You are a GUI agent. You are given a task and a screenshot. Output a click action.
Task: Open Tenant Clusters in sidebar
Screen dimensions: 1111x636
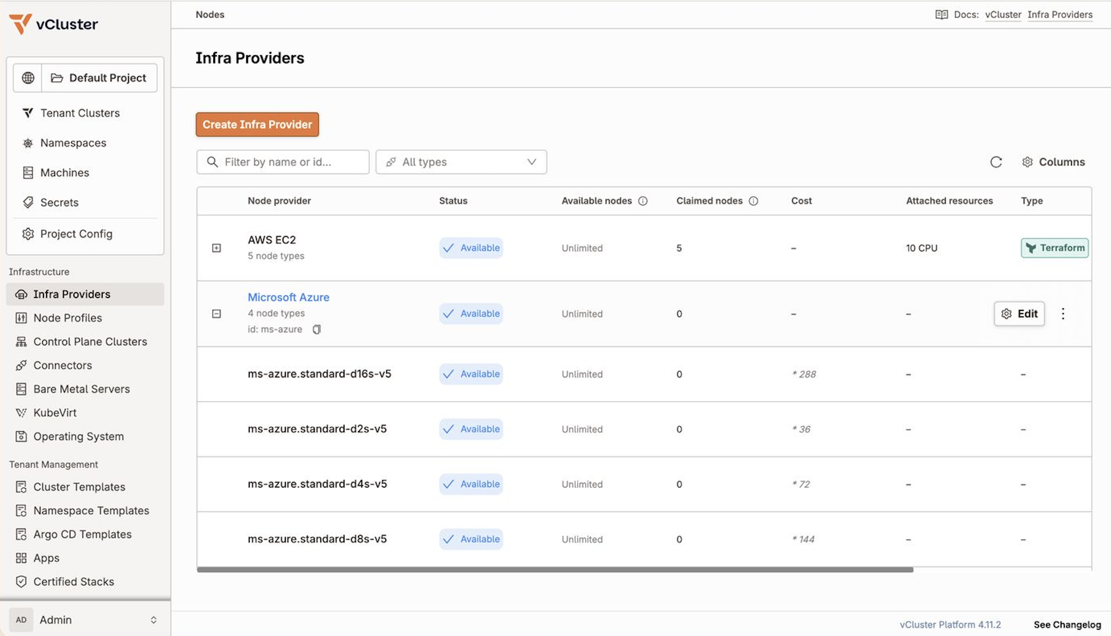pos(85,113)
